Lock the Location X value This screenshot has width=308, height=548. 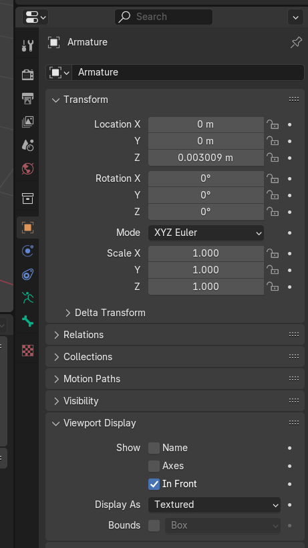tap(273, 124)
